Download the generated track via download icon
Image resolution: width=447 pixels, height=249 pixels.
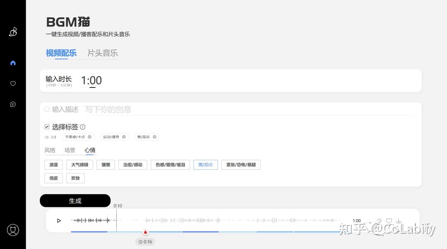[x=398, y=220]
